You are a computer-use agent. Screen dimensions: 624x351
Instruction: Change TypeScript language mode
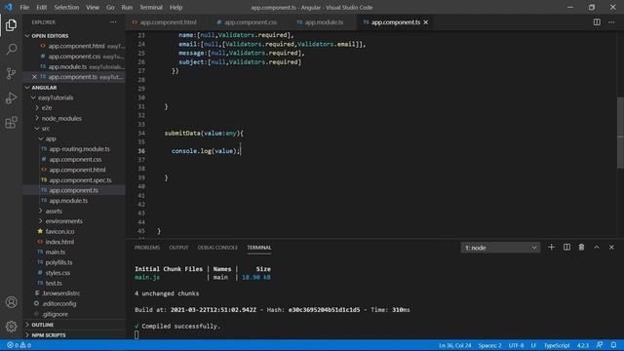[x=557, y=345]
